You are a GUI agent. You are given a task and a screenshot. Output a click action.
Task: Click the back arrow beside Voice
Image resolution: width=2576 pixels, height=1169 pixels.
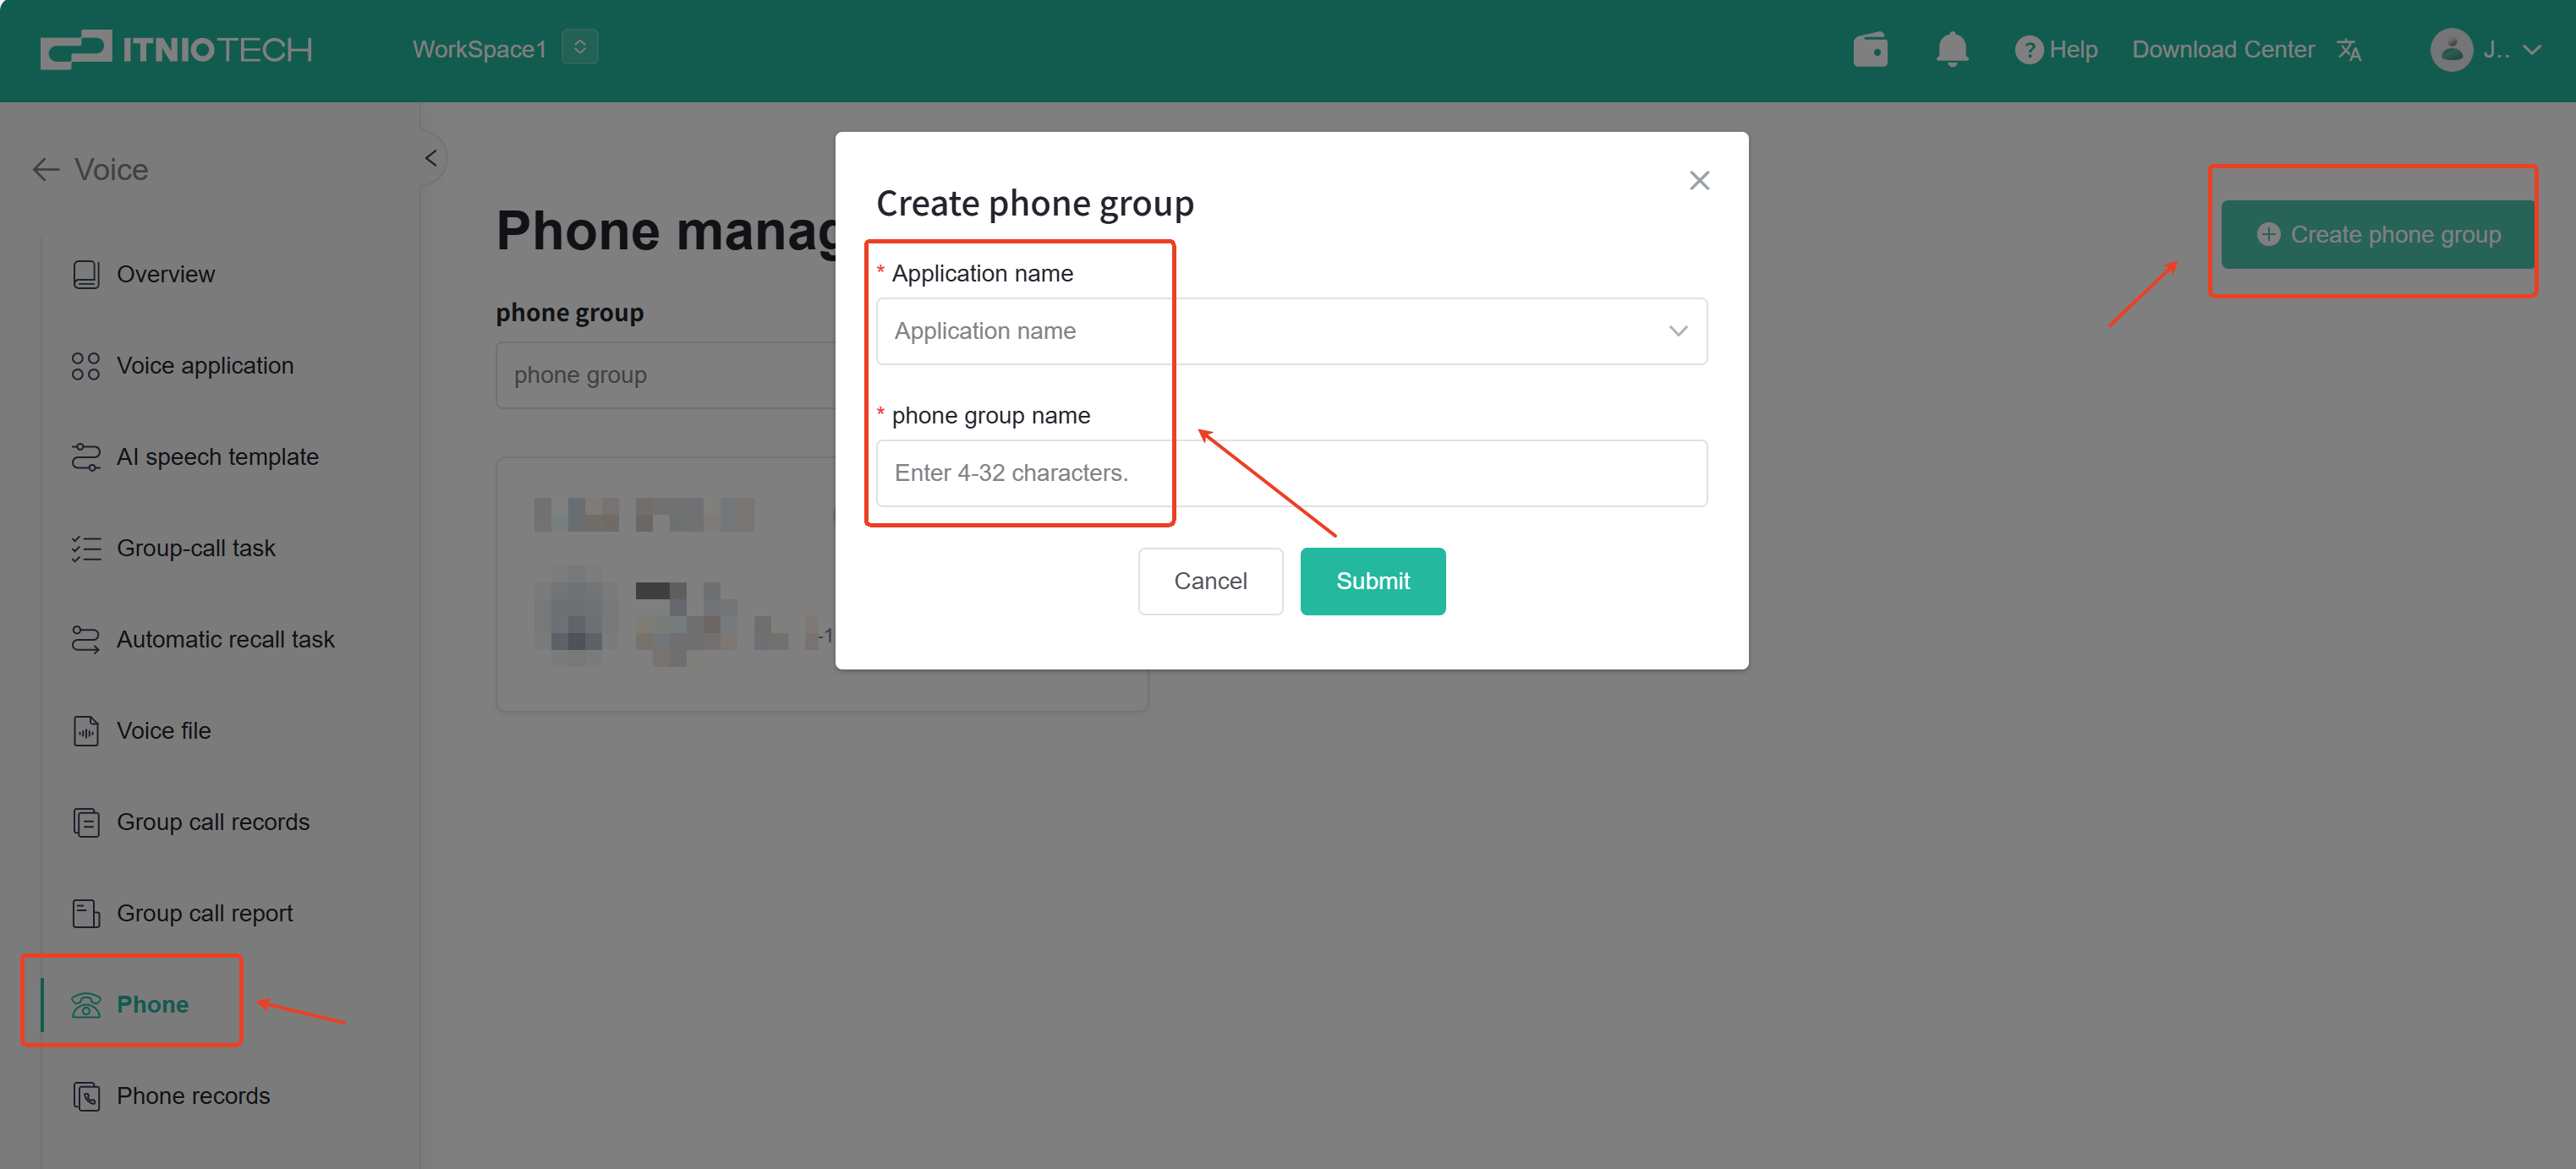pos(46,170)
